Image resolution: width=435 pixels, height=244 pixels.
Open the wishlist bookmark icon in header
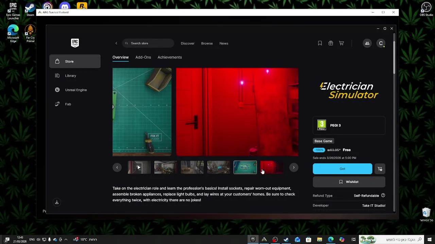click(320, 43)
